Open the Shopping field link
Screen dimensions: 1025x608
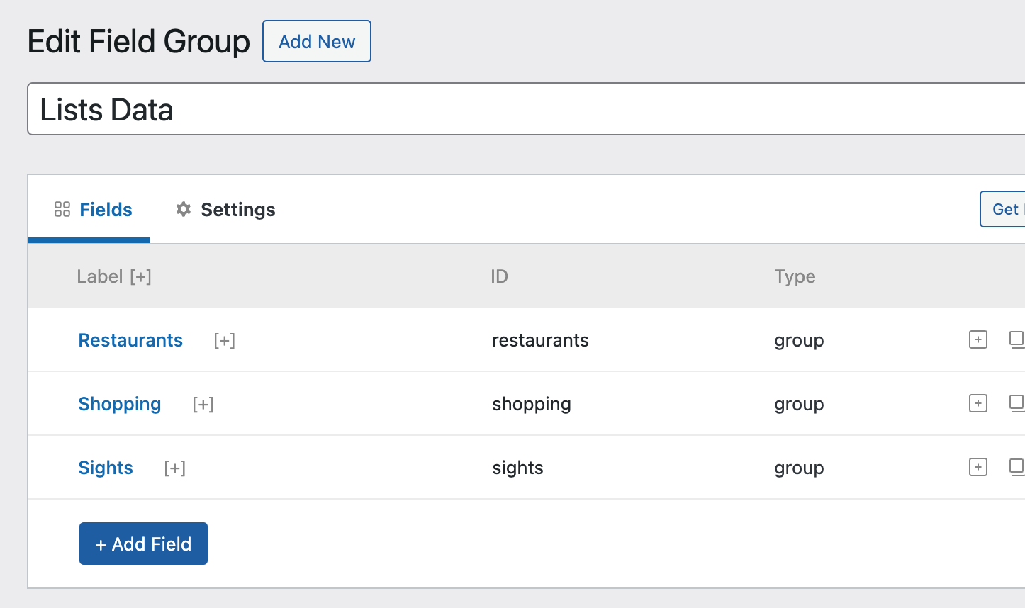(x=120, y=404)
